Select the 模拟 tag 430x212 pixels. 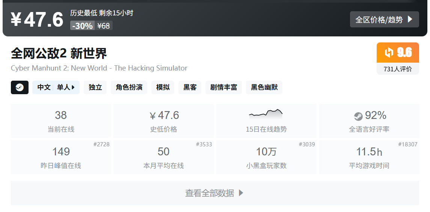[163, 87]
